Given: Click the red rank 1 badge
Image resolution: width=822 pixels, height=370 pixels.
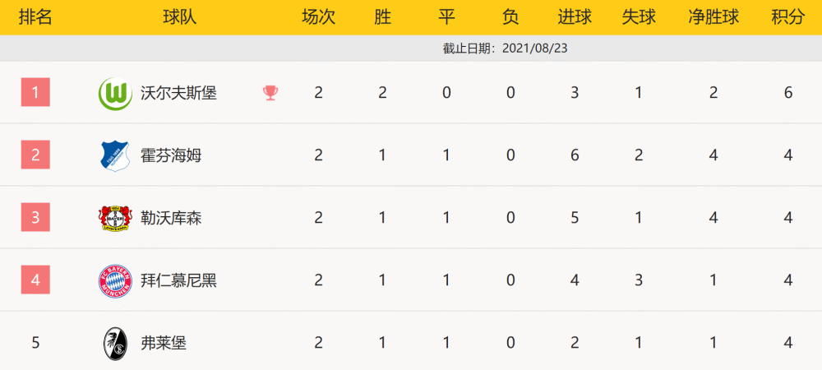Looking at the screenshot, I should pos(35,92).
